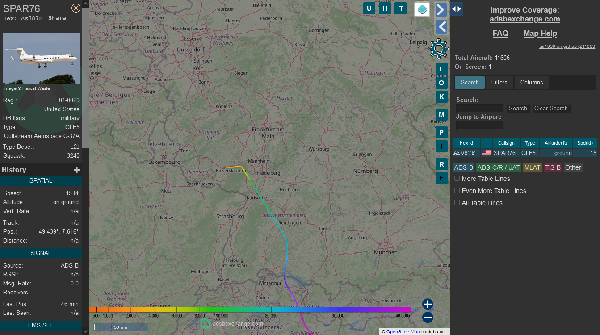Switch to the Columns tab
The height and width of the screenshot is (335, 600).
pos(532,82)
